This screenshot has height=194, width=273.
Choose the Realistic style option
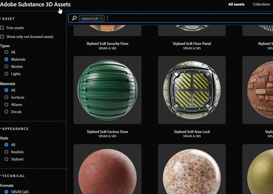[6, 152]
